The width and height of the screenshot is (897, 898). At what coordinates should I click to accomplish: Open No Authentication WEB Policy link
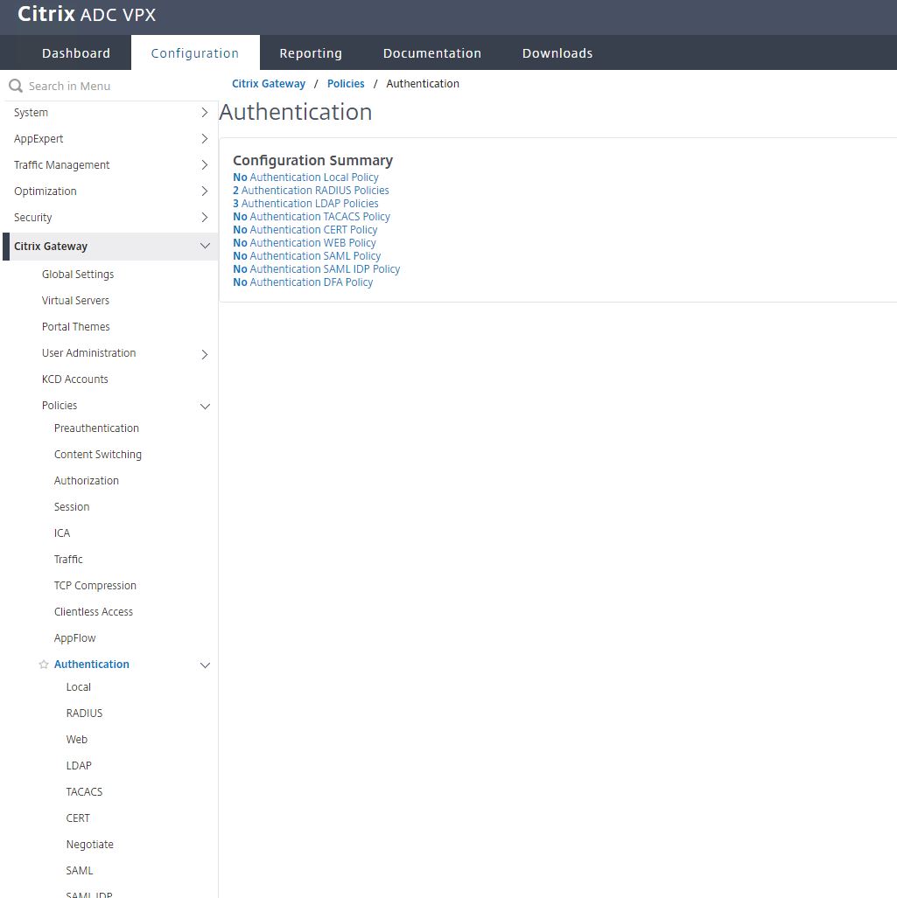pyautogui.click(x=305, y=243)
